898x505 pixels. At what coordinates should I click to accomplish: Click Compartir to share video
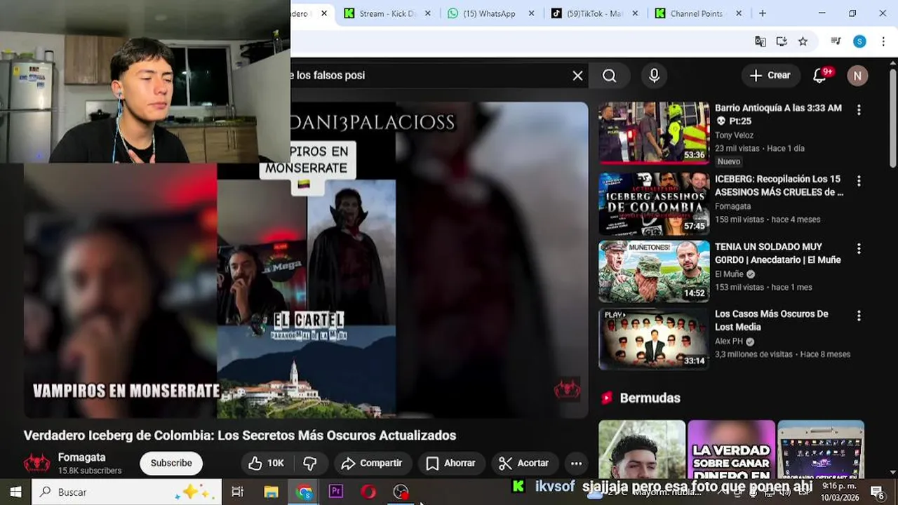371,463
